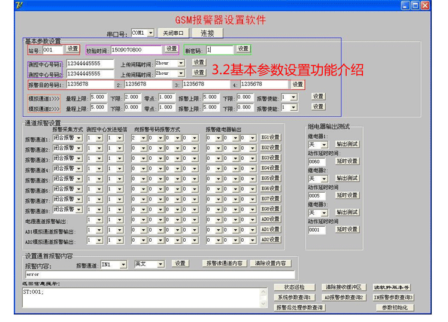Viewport: 448px width, 322px height.
Task: Click the 报警读通道内容 button
Action: click(x=224, y=263)
